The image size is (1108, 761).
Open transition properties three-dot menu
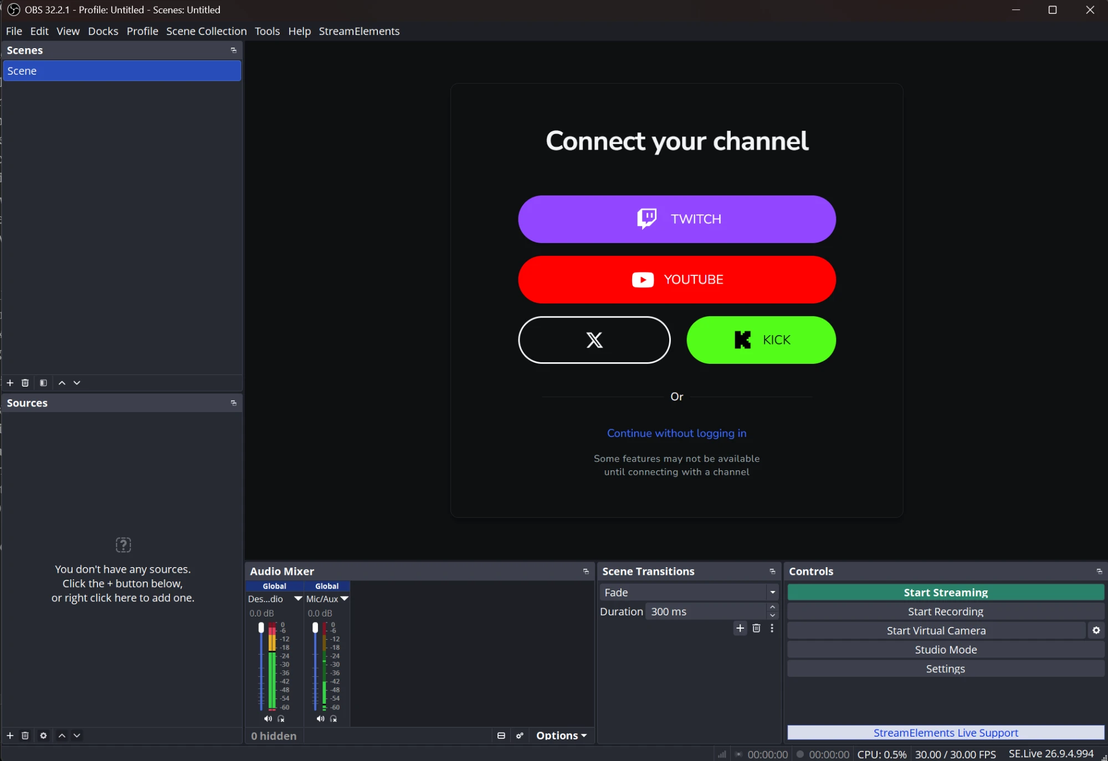pyautogui.click(x=772, y=628)
